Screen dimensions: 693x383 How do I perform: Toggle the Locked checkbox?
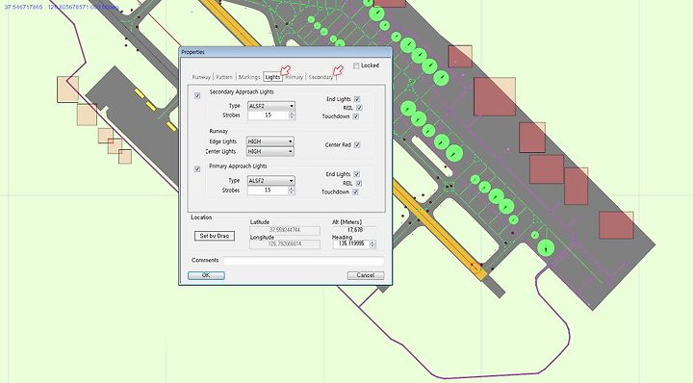click(356, 65)
